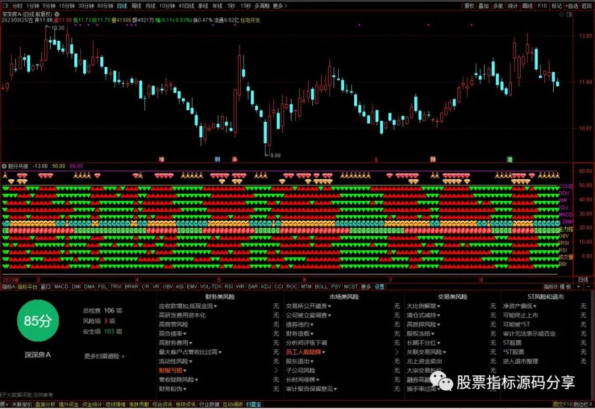Click the 涨 event marker under the chart

[235, 159]
